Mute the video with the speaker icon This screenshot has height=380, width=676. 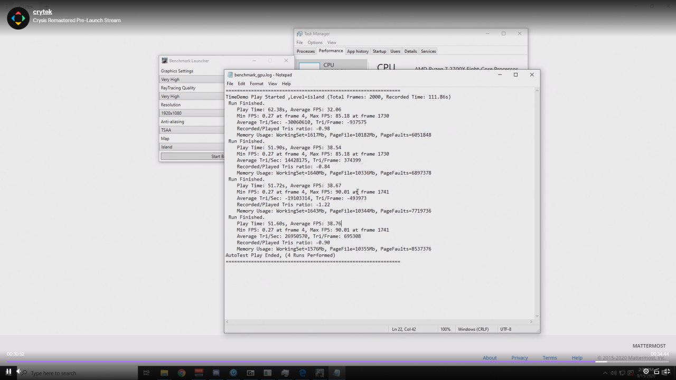coord(18,372)
